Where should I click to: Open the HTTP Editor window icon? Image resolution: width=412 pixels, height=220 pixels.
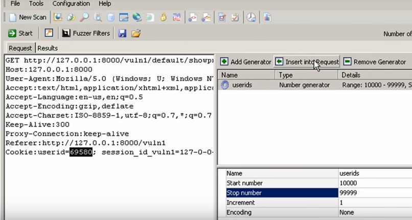point(124,17)
